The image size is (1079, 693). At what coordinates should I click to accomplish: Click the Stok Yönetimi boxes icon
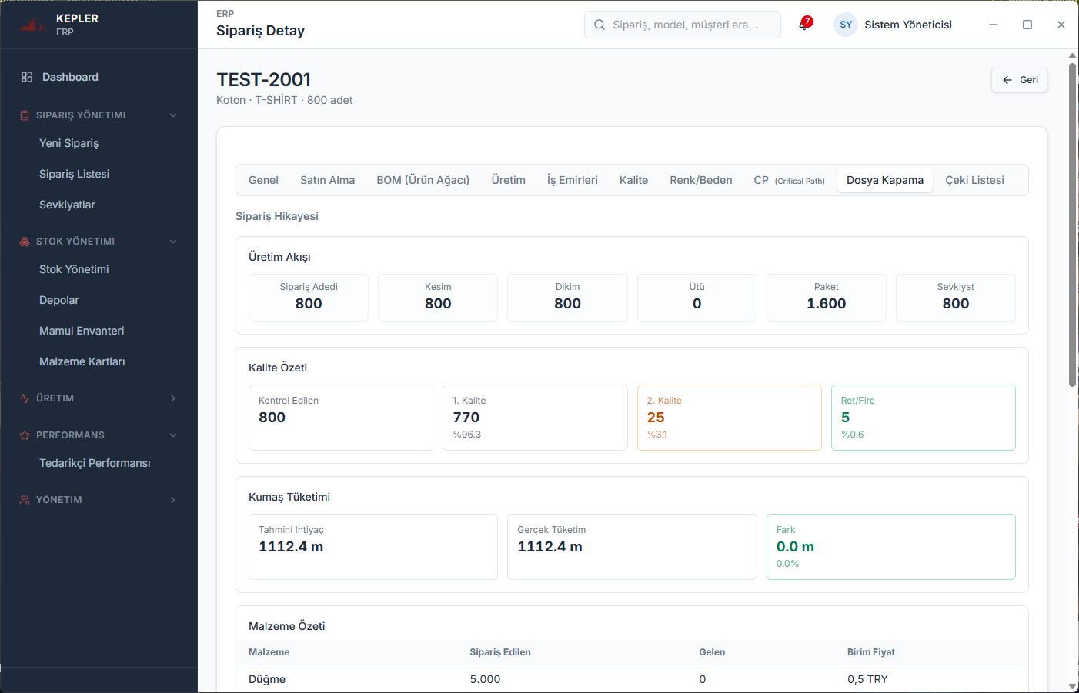point(25,242)
